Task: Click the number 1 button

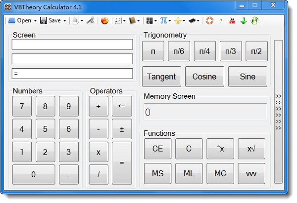Action: click(x=22, y=152)
